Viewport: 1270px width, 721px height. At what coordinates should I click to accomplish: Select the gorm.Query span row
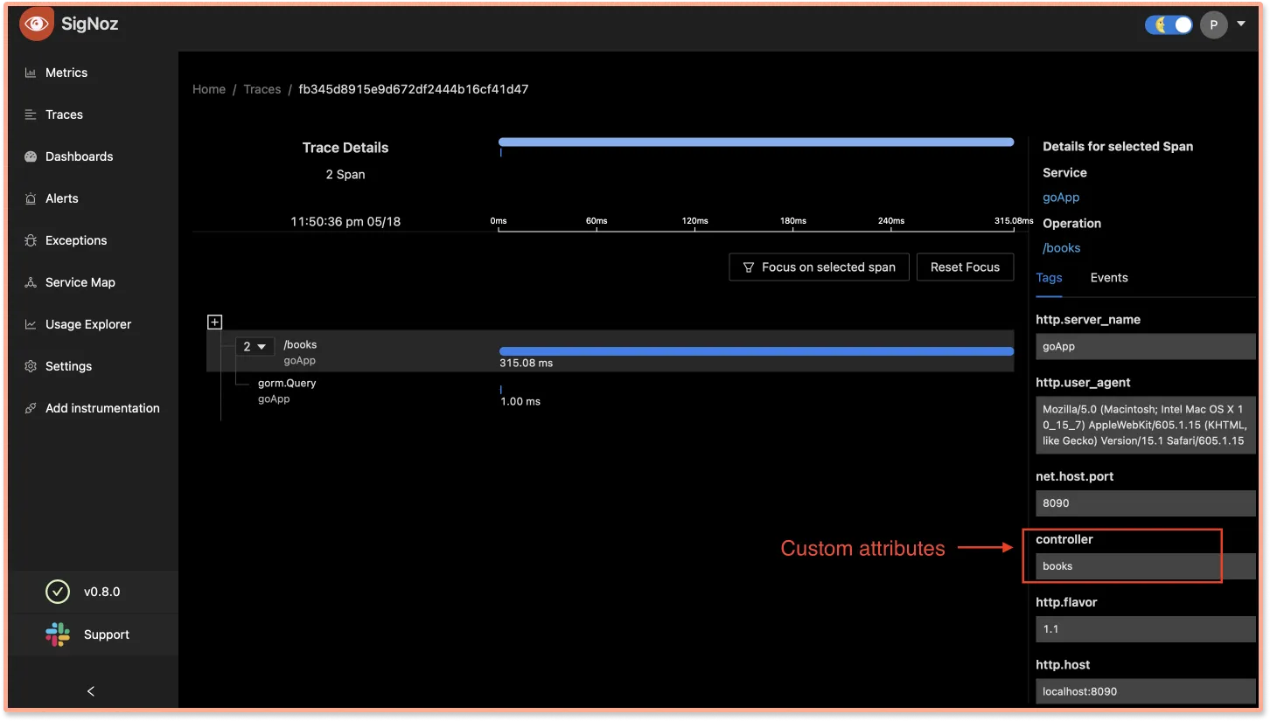point(611,392)
